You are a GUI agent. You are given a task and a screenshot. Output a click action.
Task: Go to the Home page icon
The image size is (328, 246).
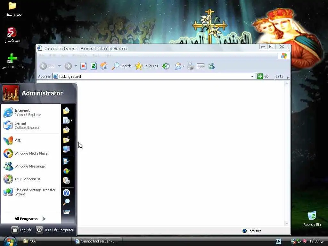pos(104,66)
